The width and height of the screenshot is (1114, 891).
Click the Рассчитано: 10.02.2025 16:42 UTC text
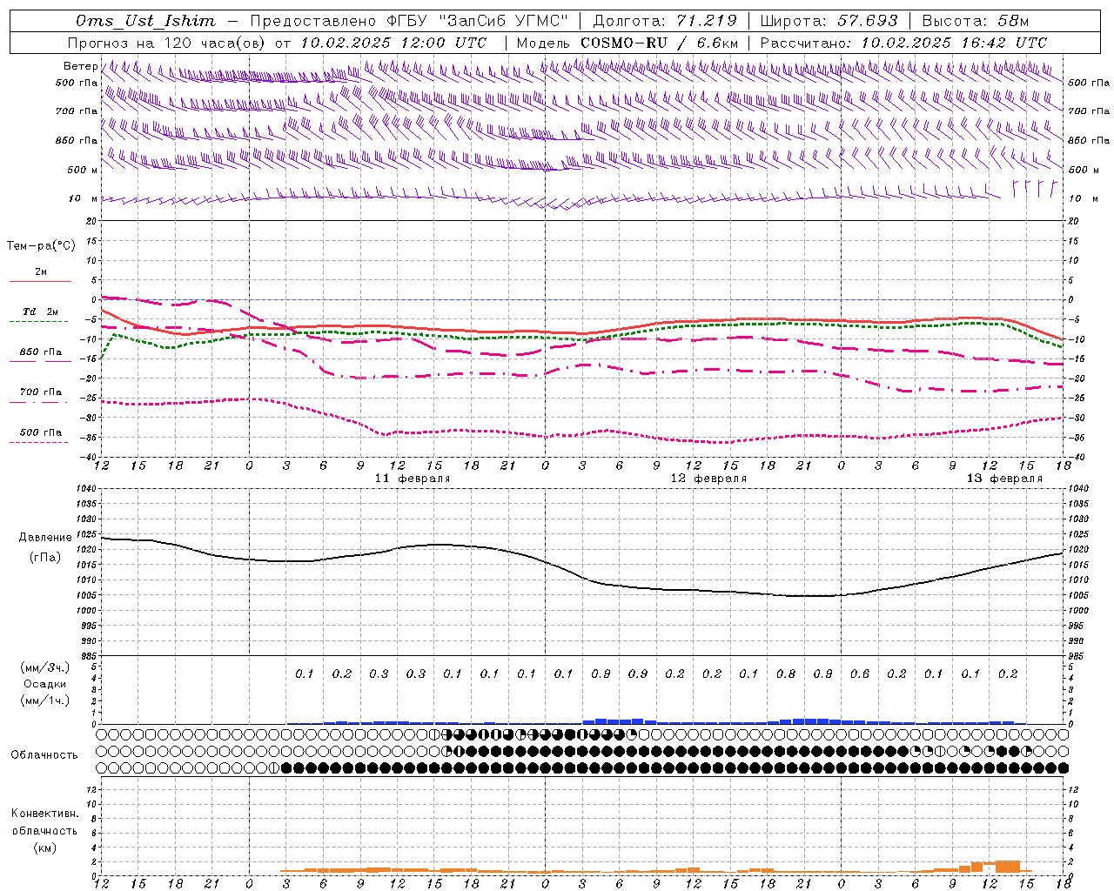point(903,43)
